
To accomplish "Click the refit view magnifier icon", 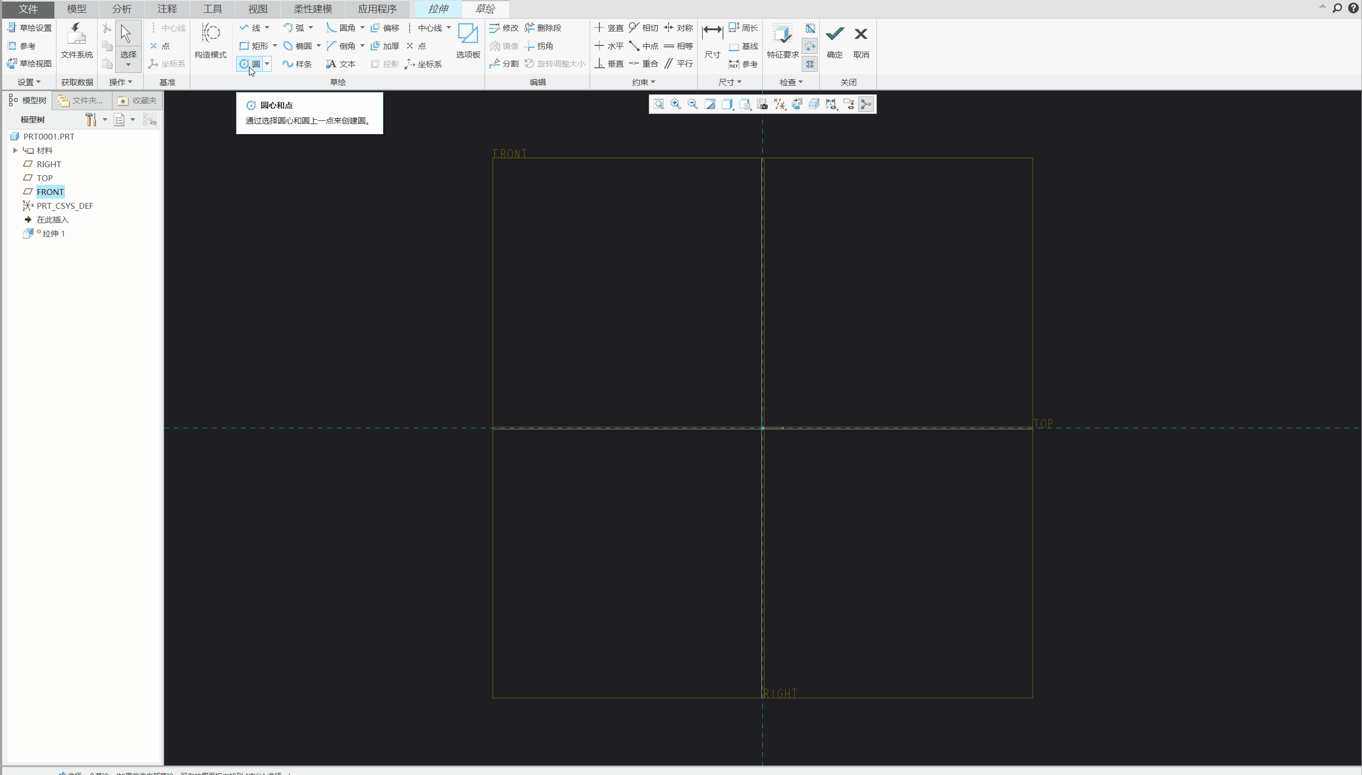I will [659, 104].
